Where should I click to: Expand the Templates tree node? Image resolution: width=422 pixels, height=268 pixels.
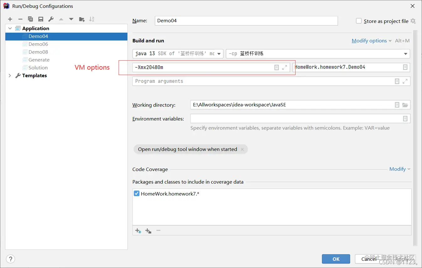coord(10,75)
